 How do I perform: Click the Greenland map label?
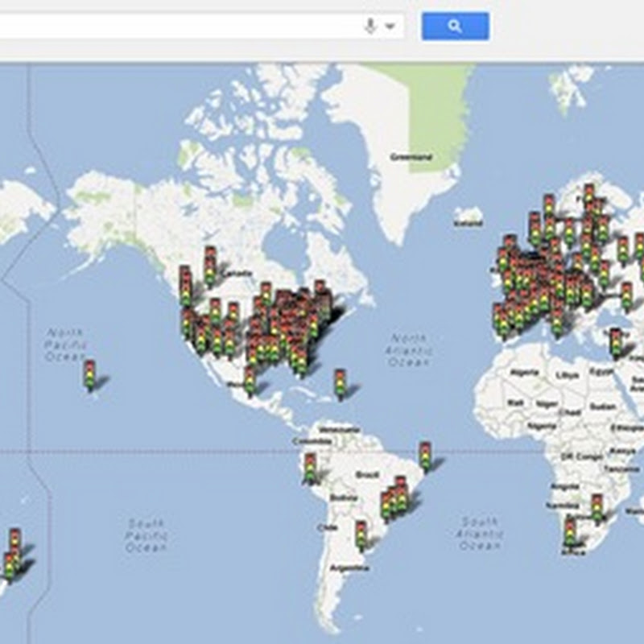click(411, 157)
